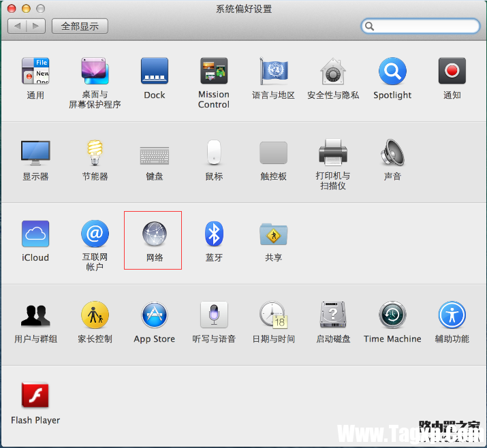The width and height of the screenshot is (487, 448).
Task: Open the Spotlight preferences pane
Action: [392, 71]
